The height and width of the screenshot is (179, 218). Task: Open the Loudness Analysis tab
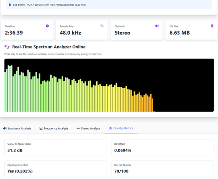(x=17, y=128)
